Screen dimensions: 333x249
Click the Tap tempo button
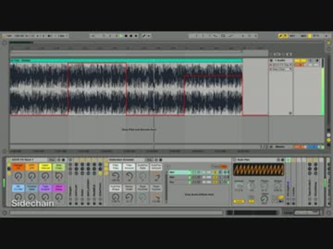pyautogui.click(x=9, y=36)
